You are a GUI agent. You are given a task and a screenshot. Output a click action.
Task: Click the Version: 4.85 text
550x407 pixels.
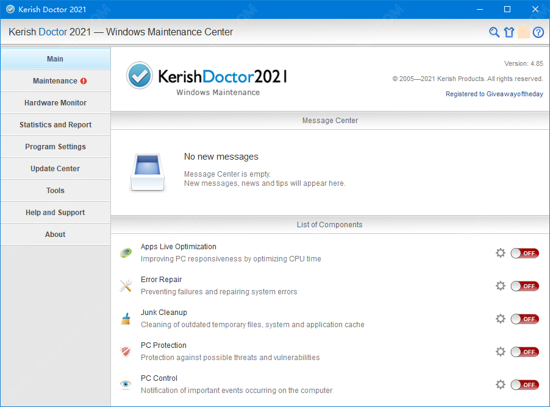tap(523, 63)
